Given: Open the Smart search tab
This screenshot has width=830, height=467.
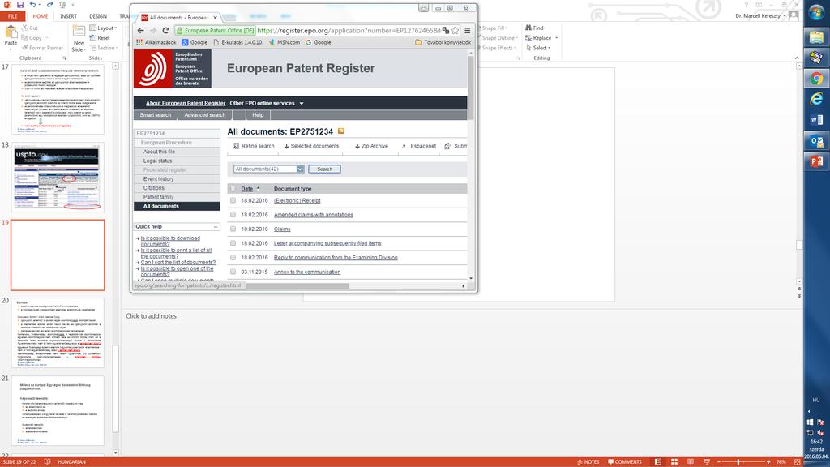Looking at the screenshot, I should pyautogui.click(x=156, y=115).
